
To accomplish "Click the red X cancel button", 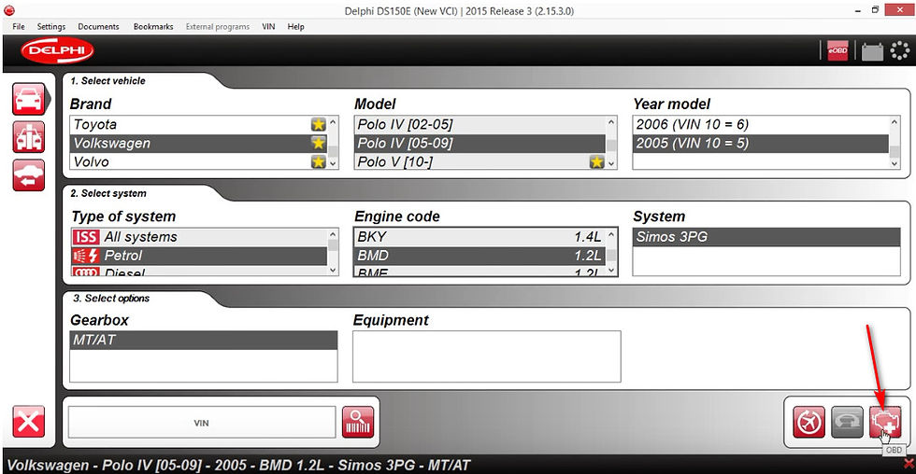I will click(28, 422).
